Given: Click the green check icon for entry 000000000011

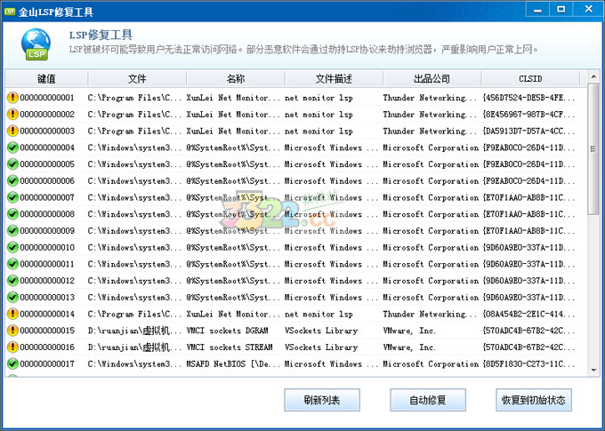Looking at the screenshot, I should tap(12, 264).
